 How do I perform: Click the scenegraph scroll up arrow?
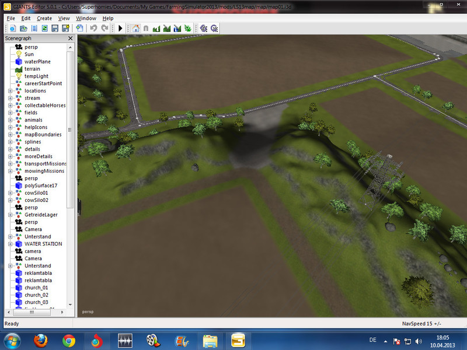click(70, 47)
